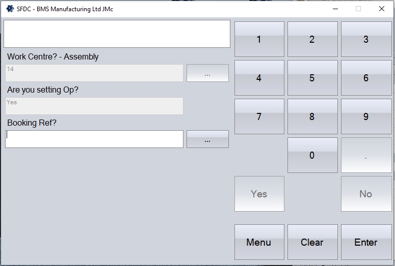
Task: Click the large blank text box at top
Action: (117, 34)
